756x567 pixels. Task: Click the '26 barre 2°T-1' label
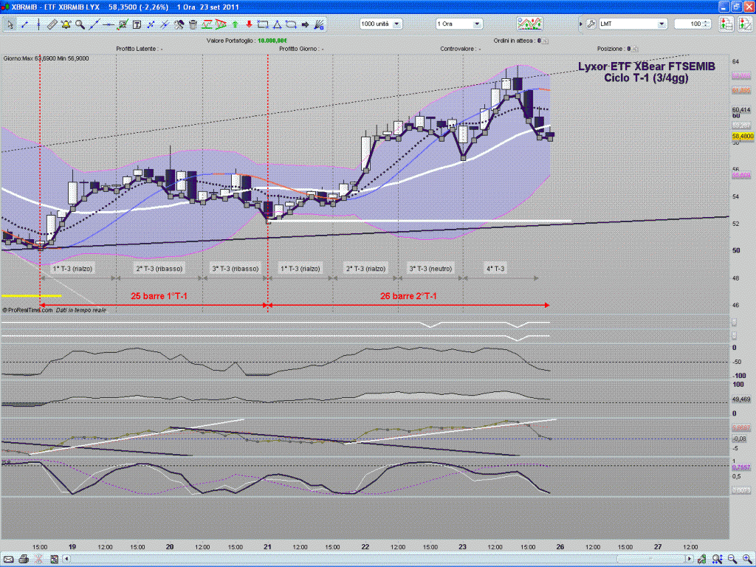pos(408,296)
